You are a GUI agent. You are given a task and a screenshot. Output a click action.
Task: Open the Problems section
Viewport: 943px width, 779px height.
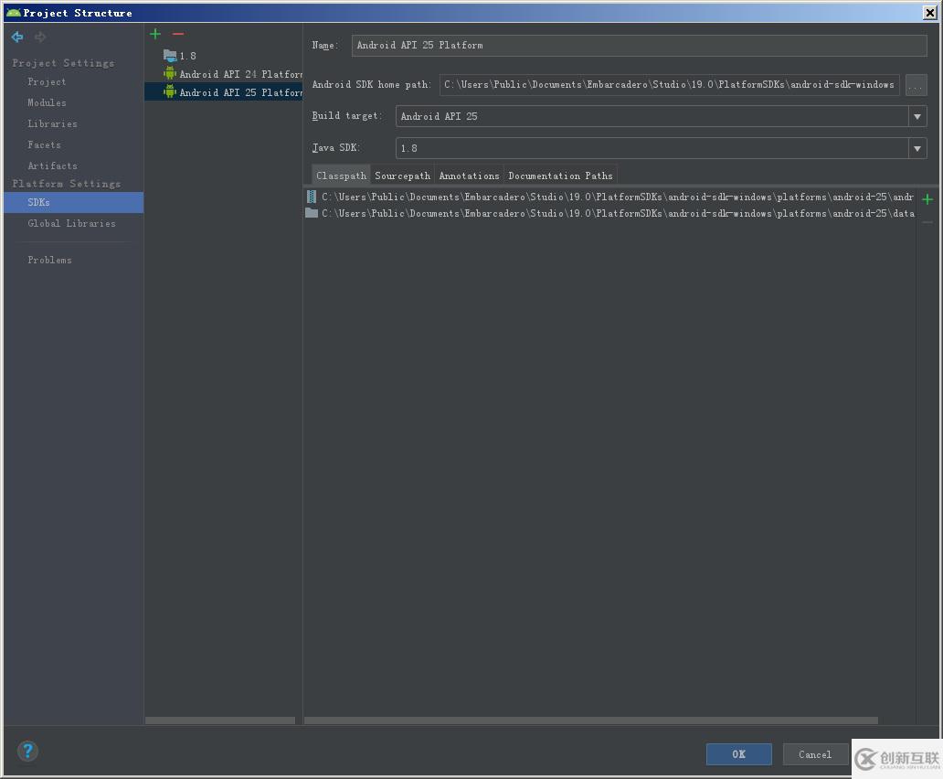pyautogui.click(x=48, y=260)
